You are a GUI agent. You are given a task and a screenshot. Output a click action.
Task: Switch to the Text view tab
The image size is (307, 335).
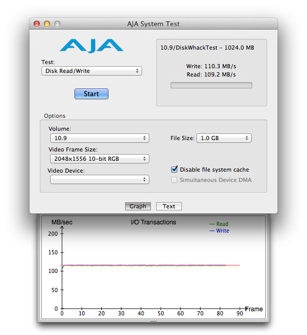coord(169,206)
